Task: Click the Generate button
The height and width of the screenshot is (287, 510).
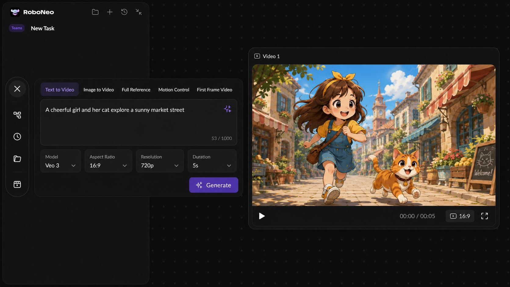Action: click(214, 185)
